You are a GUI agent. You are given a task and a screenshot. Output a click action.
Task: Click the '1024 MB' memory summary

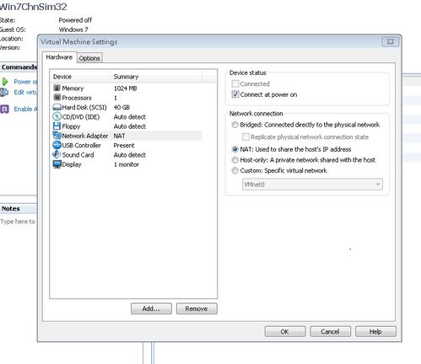click(125, 88)
